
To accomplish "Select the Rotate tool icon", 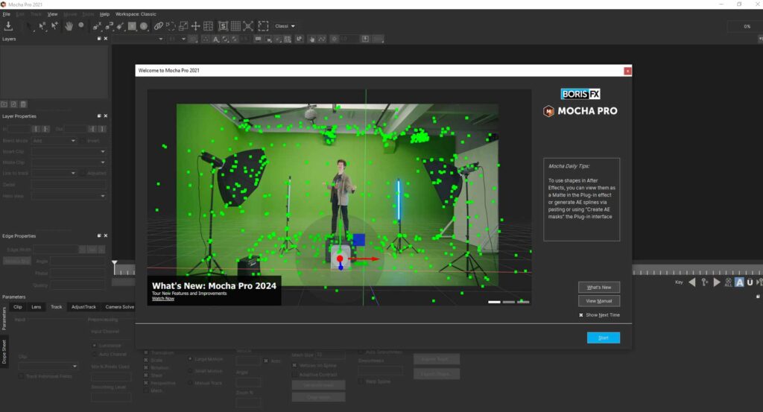I will [x=171, y=26].
